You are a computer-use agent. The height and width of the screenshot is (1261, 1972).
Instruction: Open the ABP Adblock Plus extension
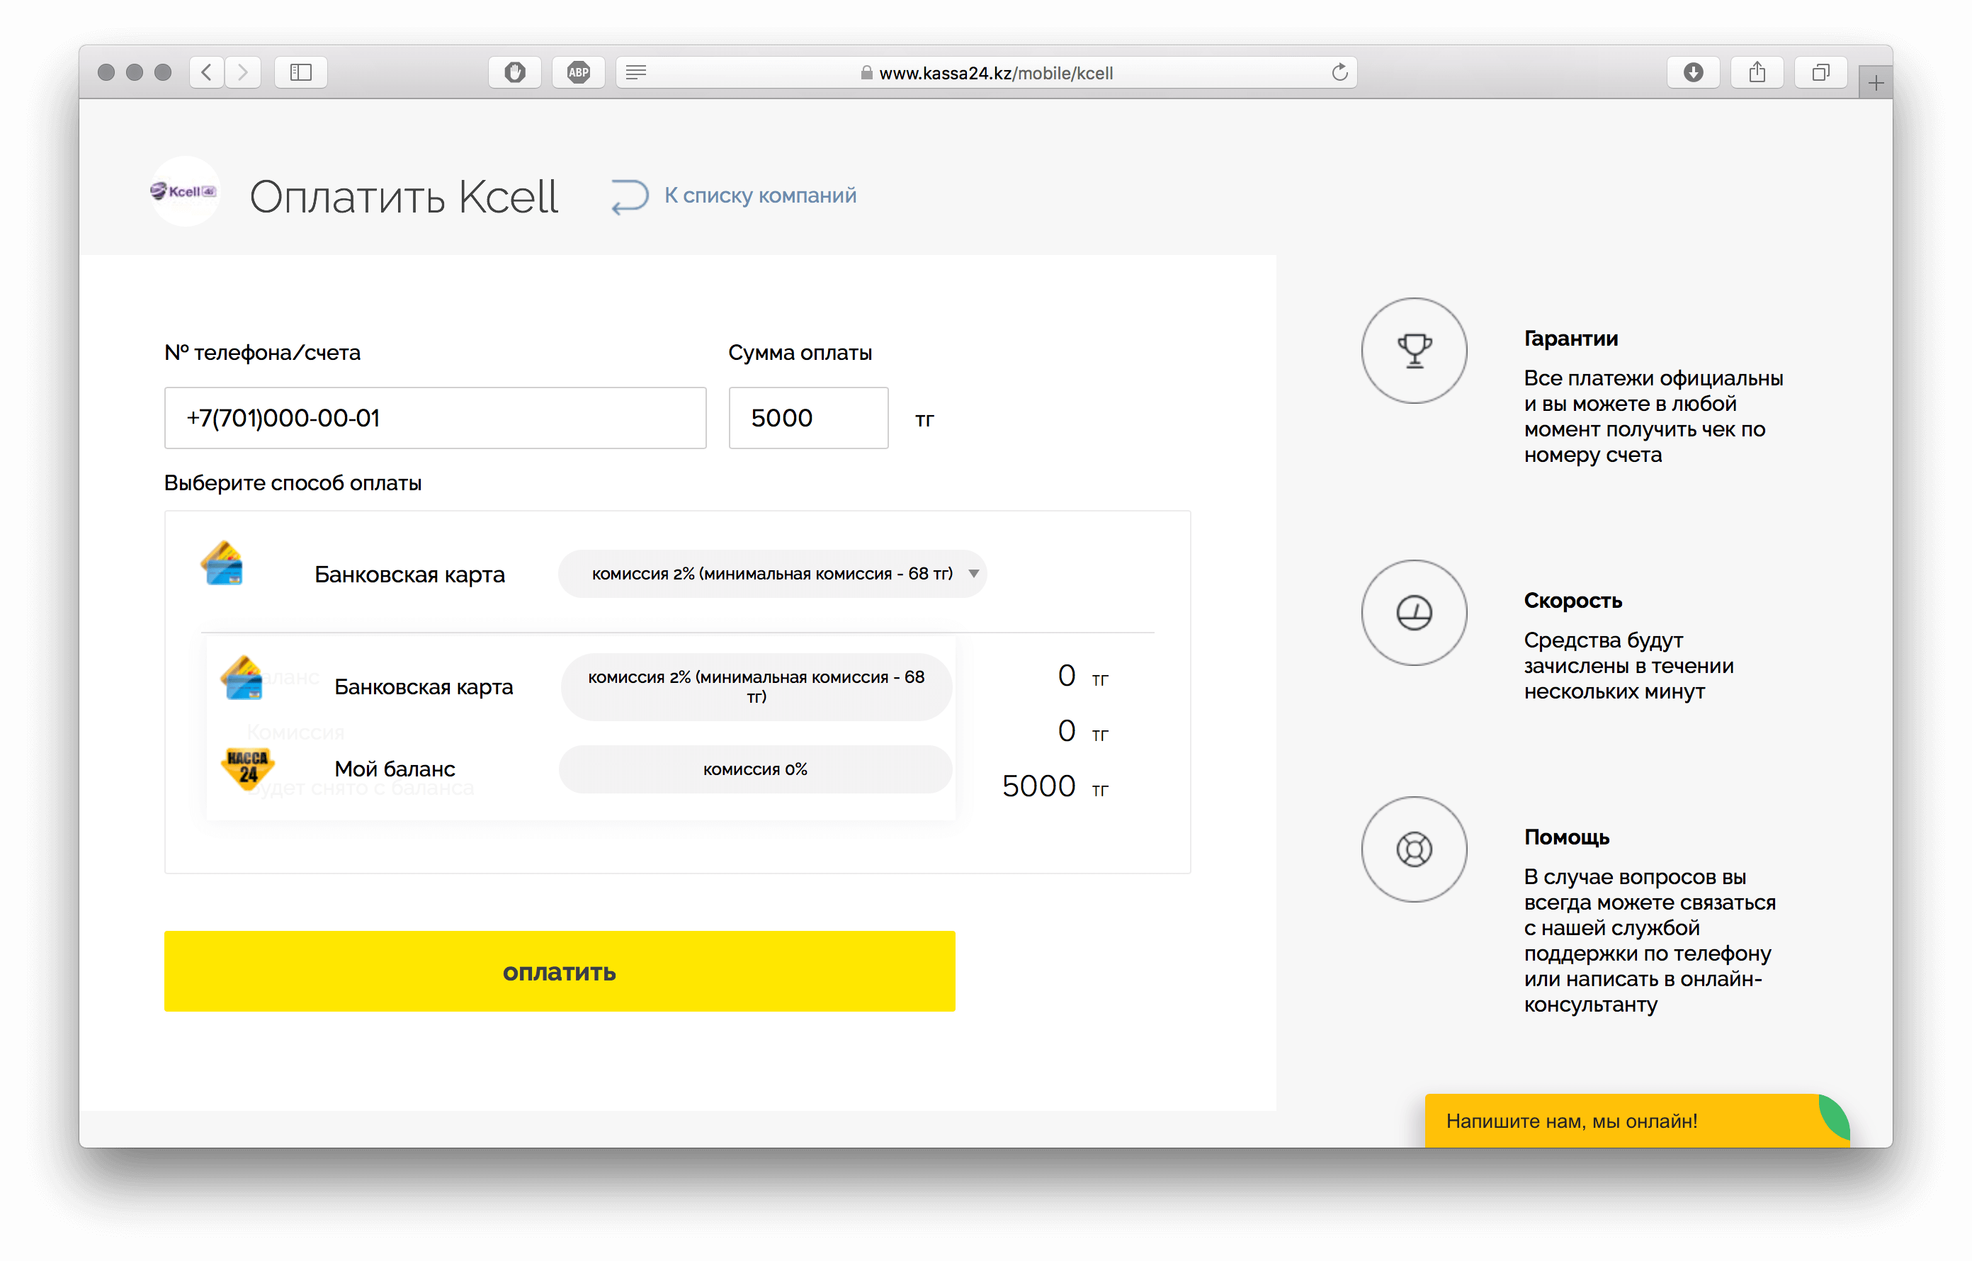tap(578, 72)
